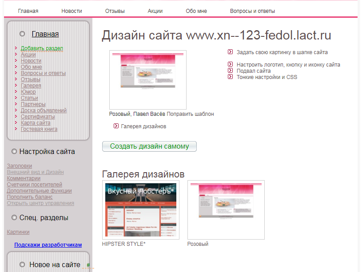
Task: Click the arrow icon beside "Настроить логотип, кнопку и иконку сайта"
Action: [230, 64]
